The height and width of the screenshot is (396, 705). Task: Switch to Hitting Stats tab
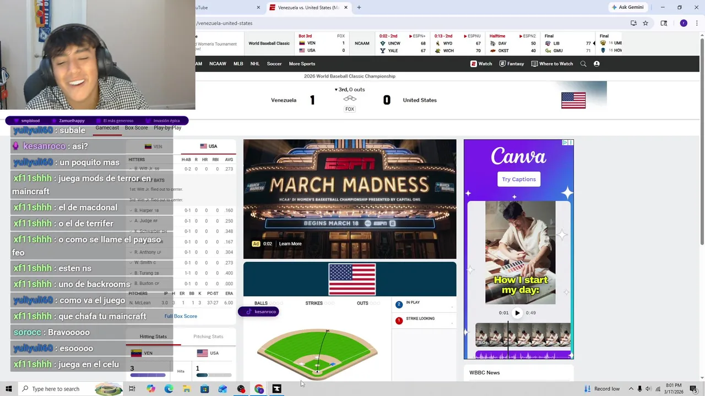pos(153,337)
